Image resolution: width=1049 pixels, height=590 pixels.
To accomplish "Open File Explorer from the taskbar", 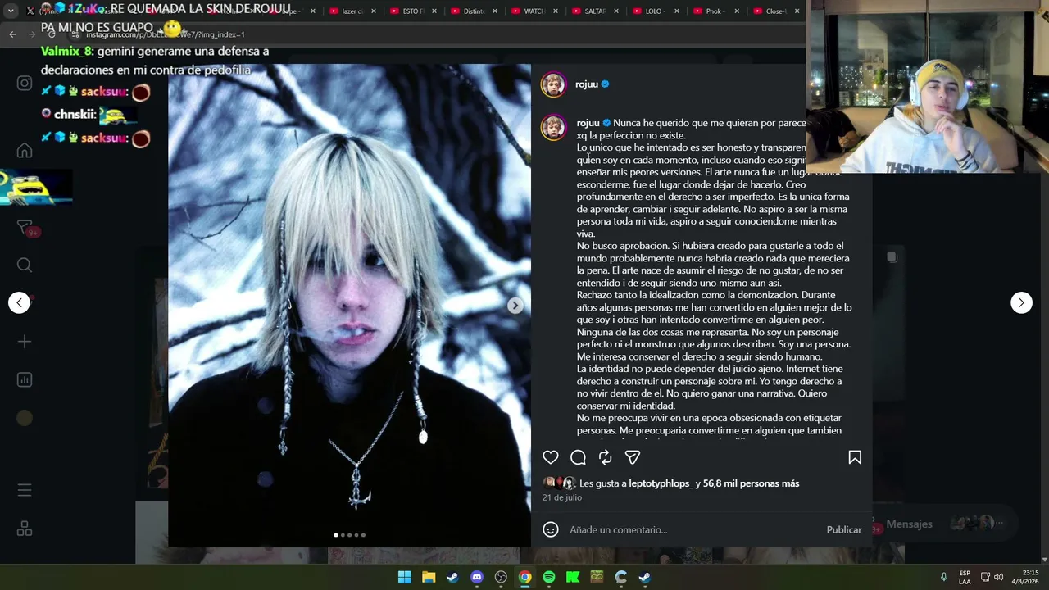I will pyautogui.click(x=429, y=577).
